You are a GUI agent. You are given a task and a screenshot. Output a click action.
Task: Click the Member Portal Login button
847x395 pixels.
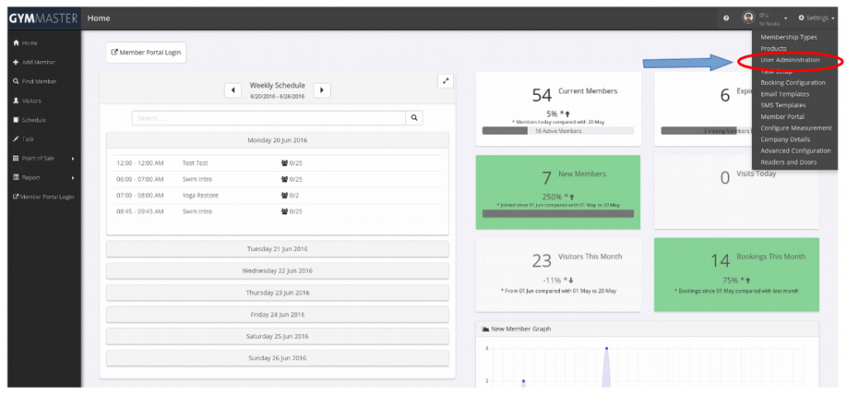click(146, 52)
